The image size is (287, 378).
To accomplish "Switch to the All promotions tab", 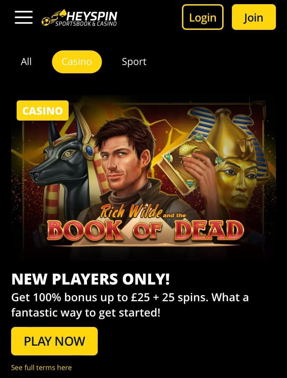I will [x=26, y=62].
